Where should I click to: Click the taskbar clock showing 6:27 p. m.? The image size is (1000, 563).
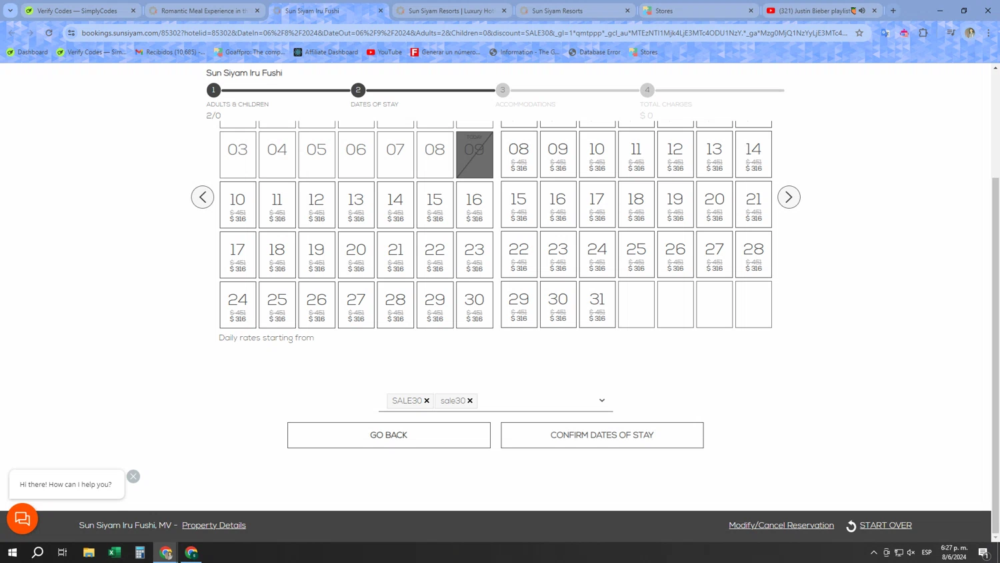point(954,552)
